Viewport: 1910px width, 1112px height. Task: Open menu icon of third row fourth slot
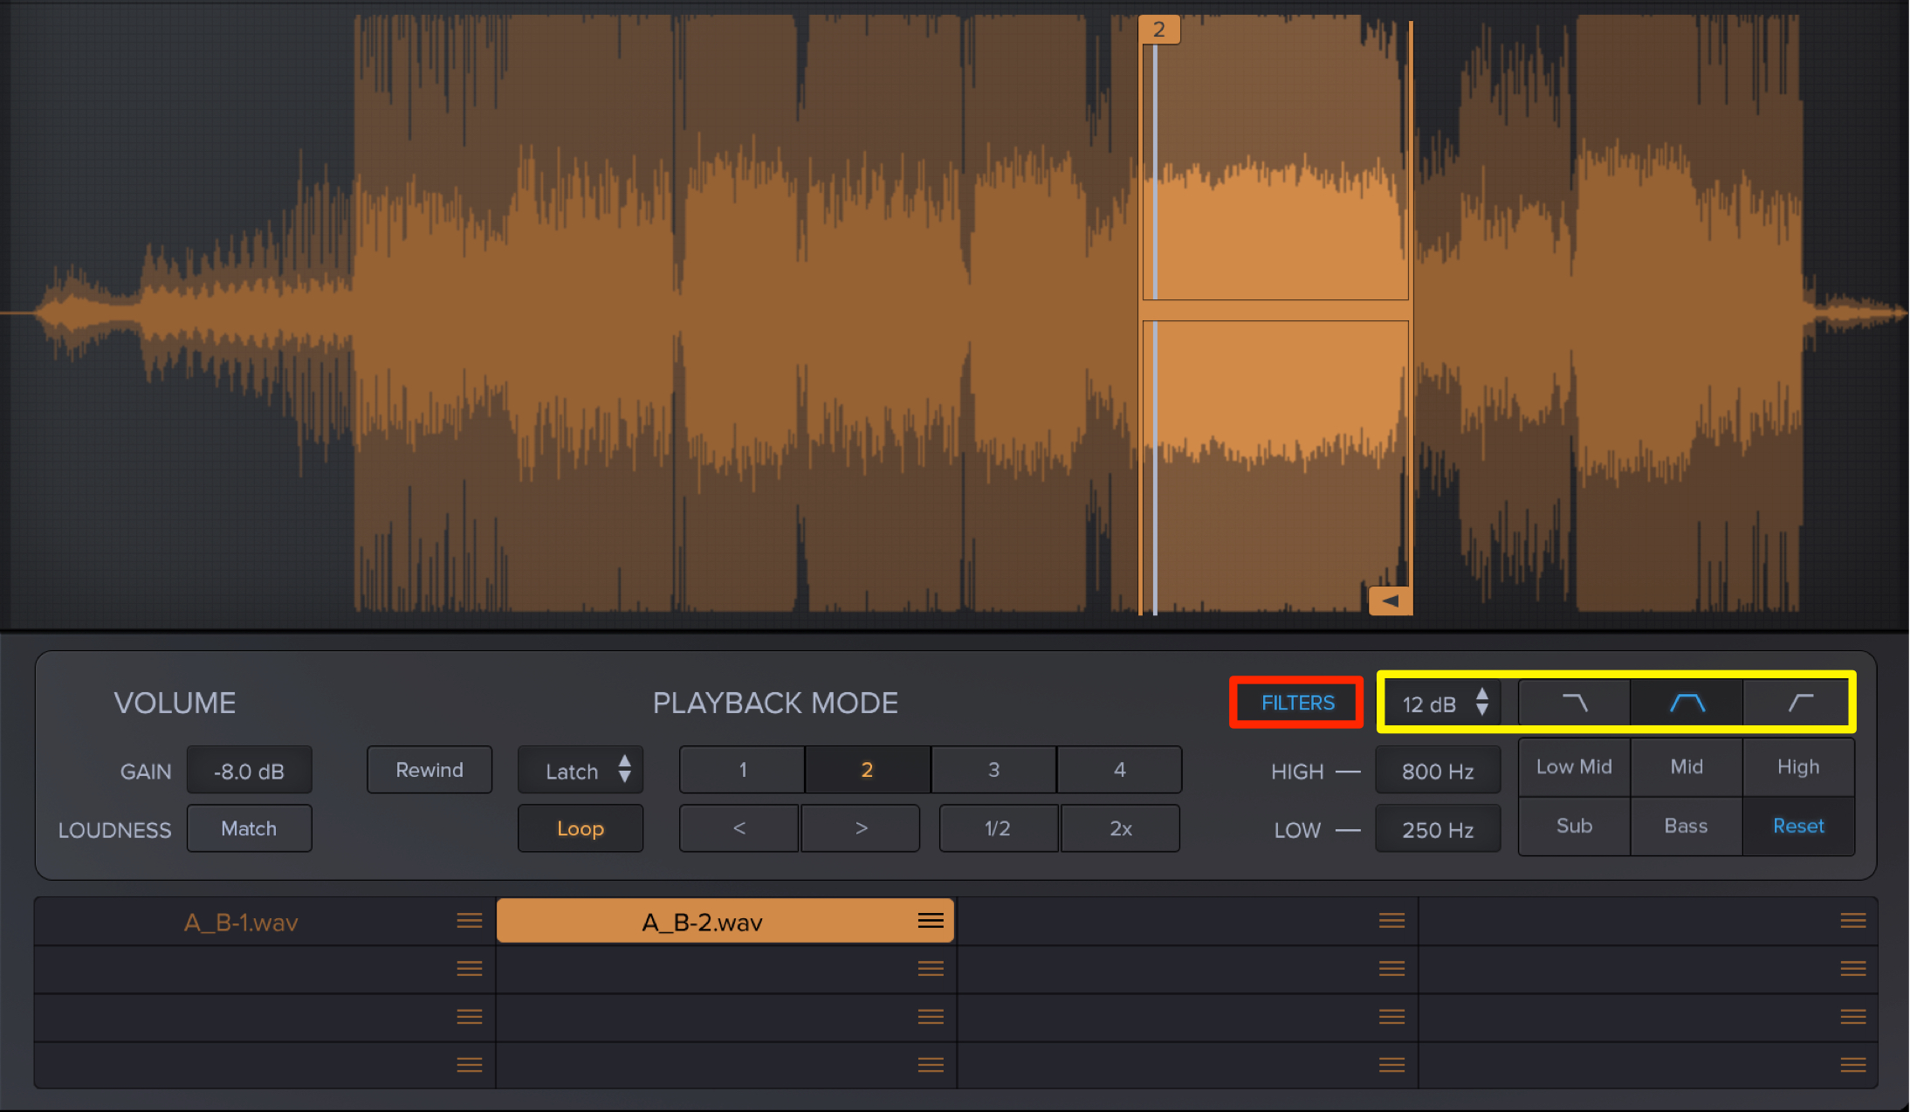click(x=1853, y=1017)
